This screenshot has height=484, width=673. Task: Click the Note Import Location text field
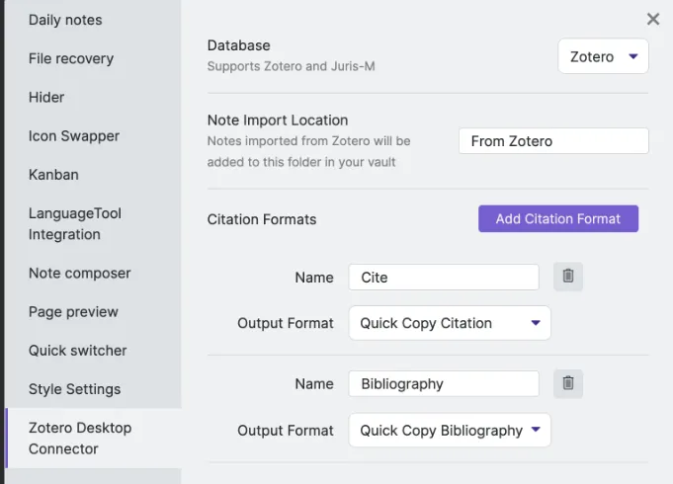[x=553, y=141]
